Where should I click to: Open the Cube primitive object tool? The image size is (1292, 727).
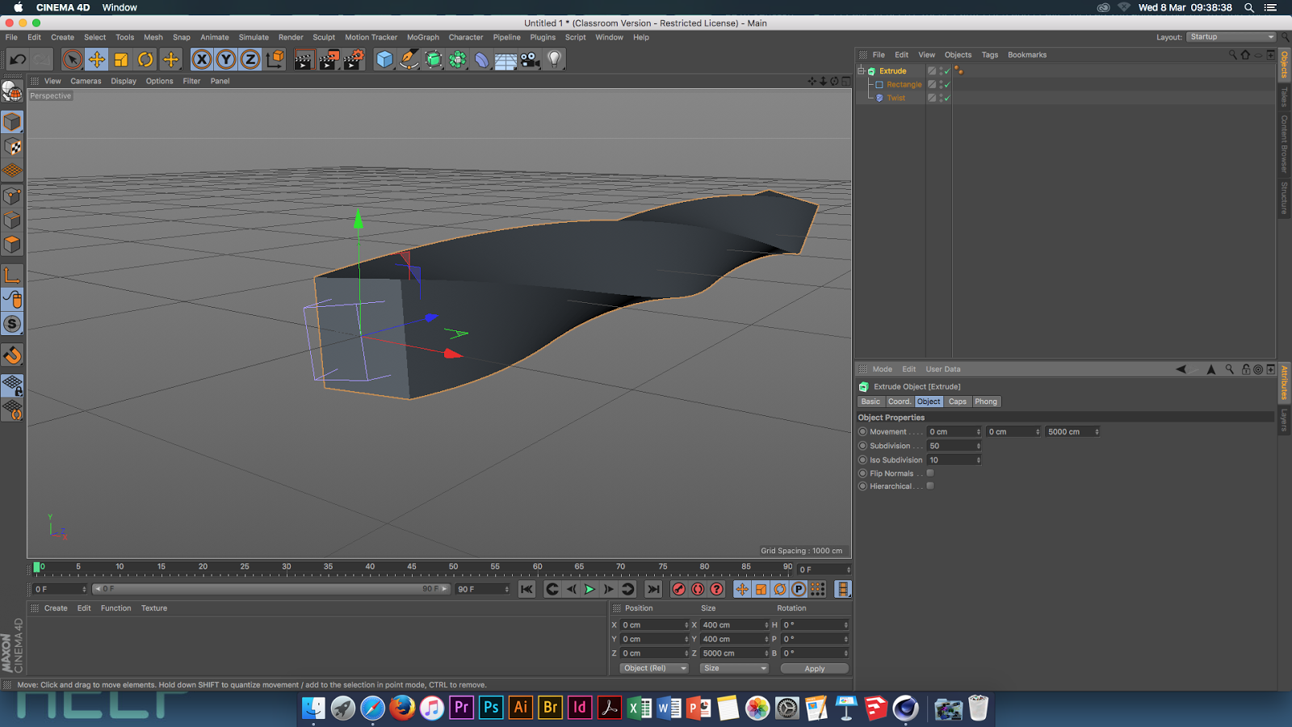coord(384,59)
